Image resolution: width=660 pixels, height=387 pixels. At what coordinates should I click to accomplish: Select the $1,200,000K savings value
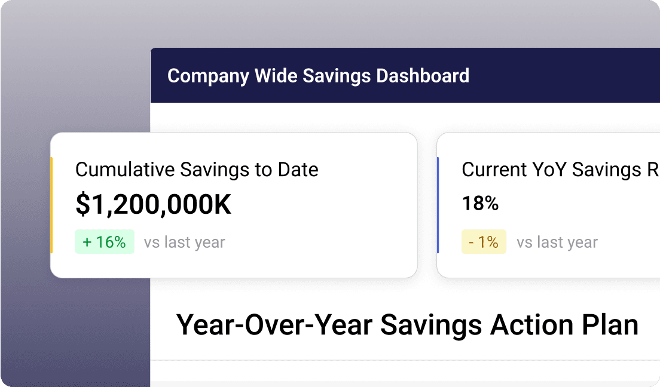coord(152,204)
